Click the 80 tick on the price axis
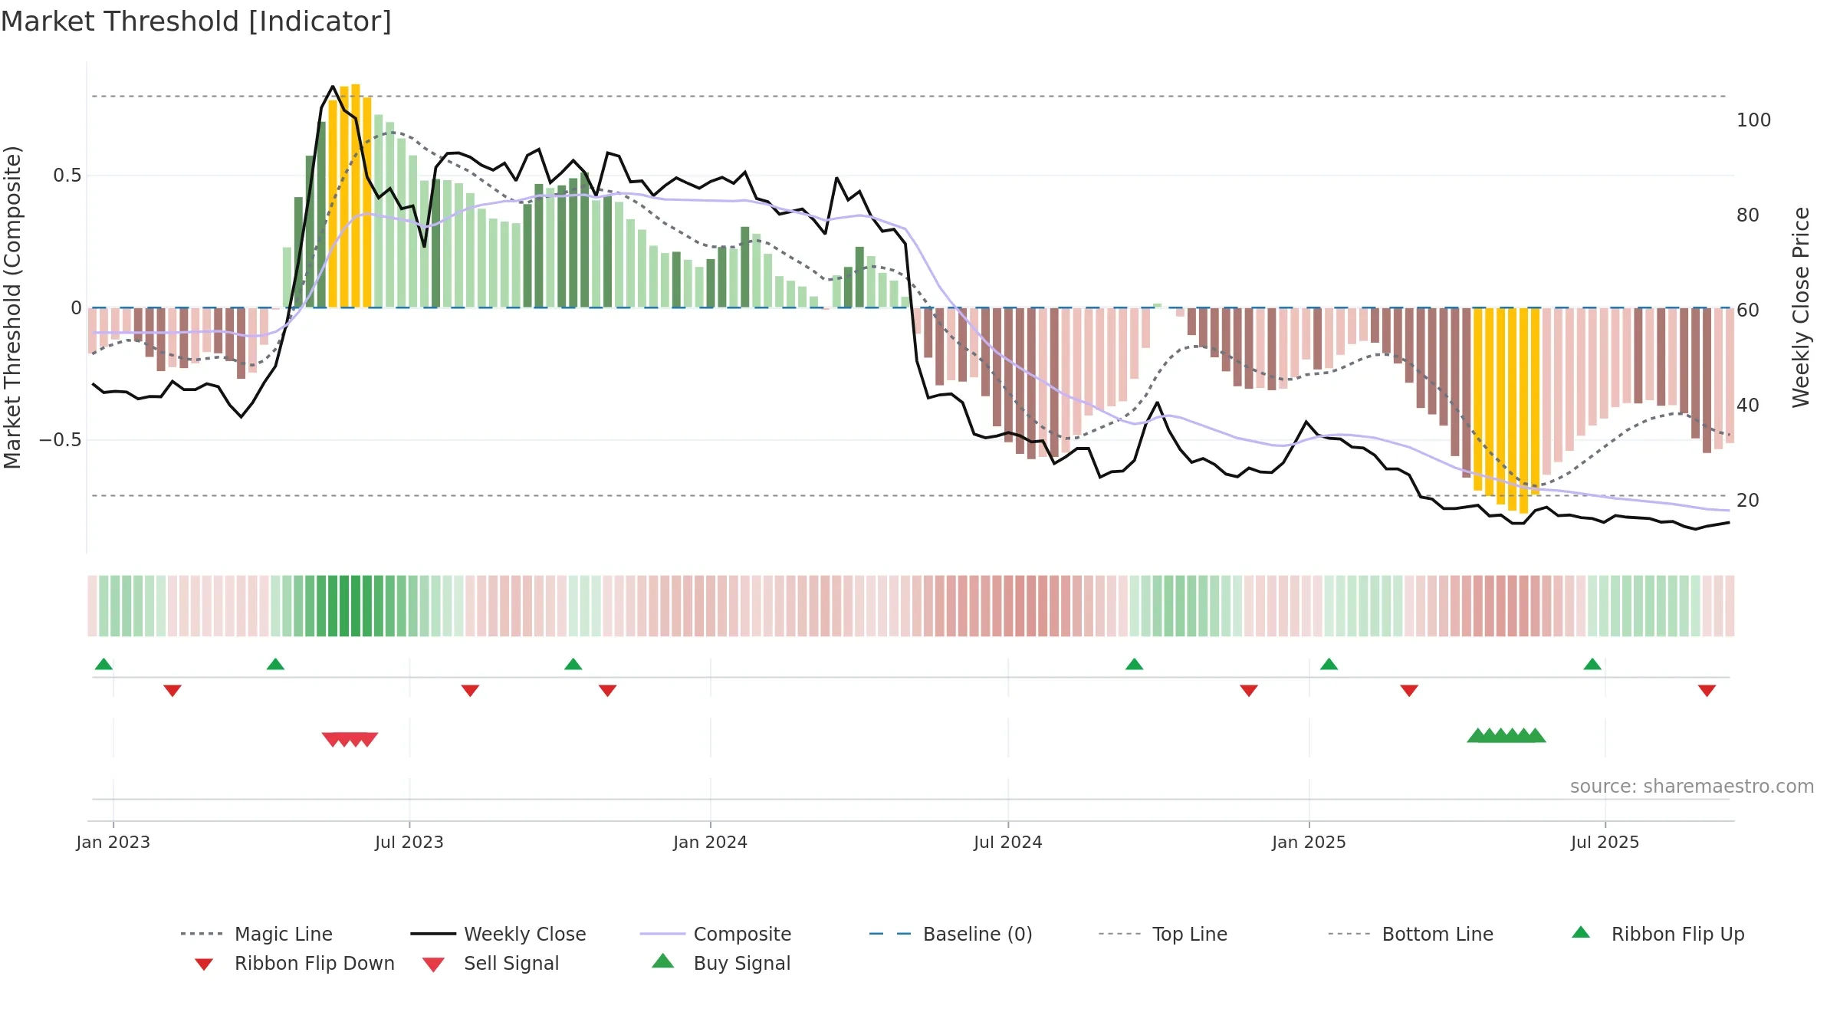1840x1035 pixels. (1748, 215)
